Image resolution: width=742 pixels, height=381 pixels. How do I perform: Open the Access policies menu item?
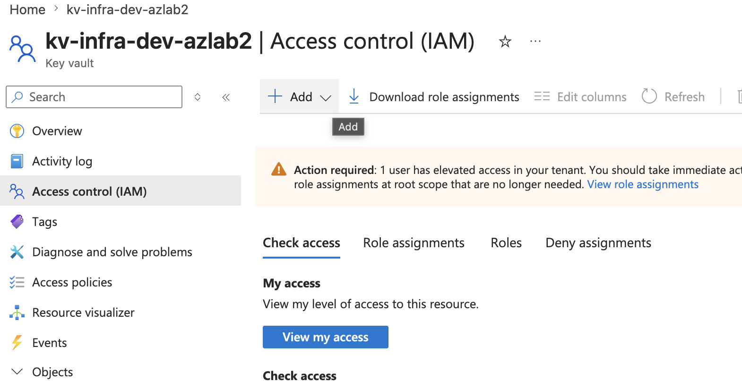coord(72,282)
